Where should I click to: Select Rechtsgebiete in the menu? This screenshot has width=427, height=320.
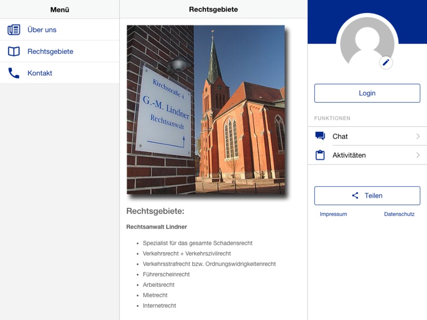point(60,51)
